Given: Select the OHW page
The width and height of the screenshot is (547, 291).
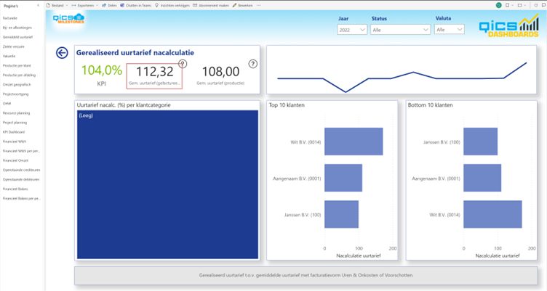Looking at the screenshot, I should coord(7,103).
